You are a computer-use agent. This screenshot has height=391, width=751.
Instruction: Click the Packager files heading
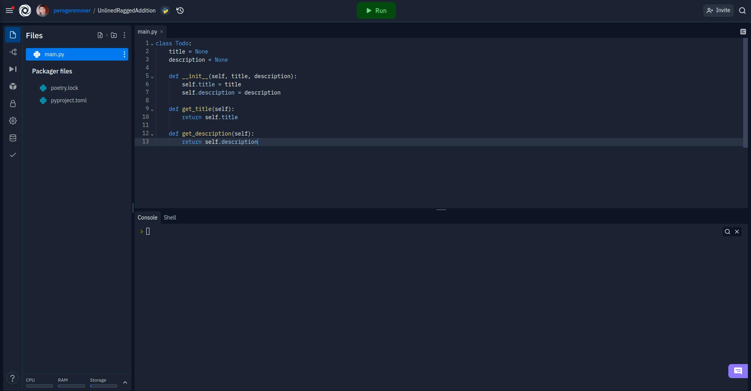coord(52,71)
